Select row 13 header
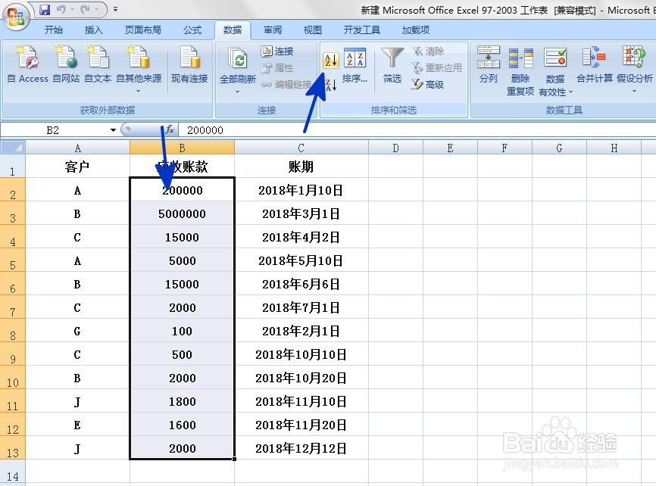This screenshot has width=656, height=486. pos(13,448)
